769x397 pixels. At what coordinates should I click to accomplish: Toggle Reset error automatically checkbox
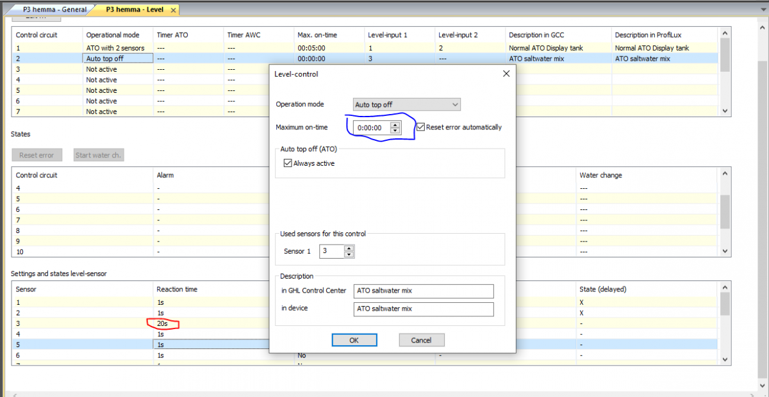tap(421, 127)
